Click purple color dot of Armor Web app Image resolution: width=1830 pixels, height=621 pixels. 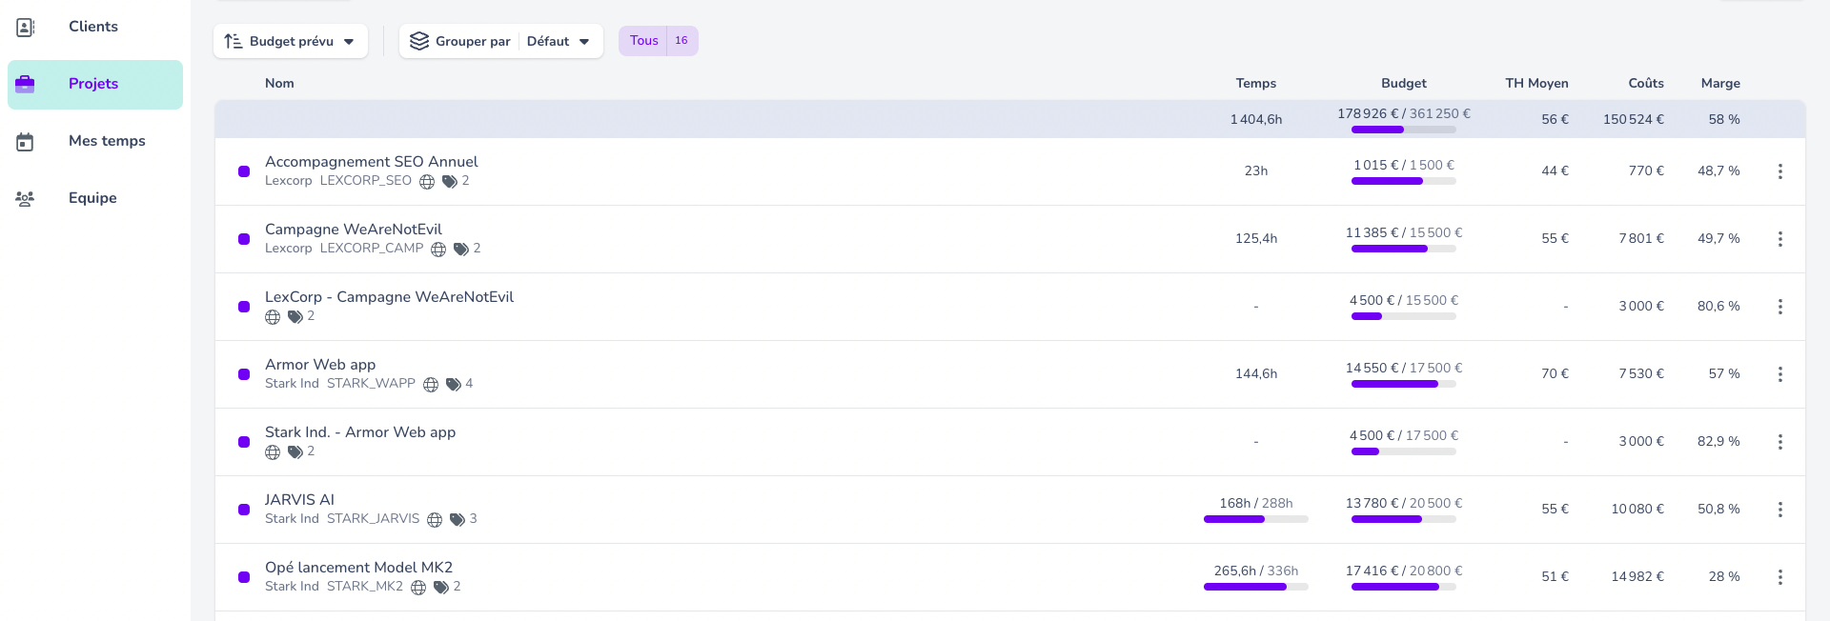pos(244,374)
